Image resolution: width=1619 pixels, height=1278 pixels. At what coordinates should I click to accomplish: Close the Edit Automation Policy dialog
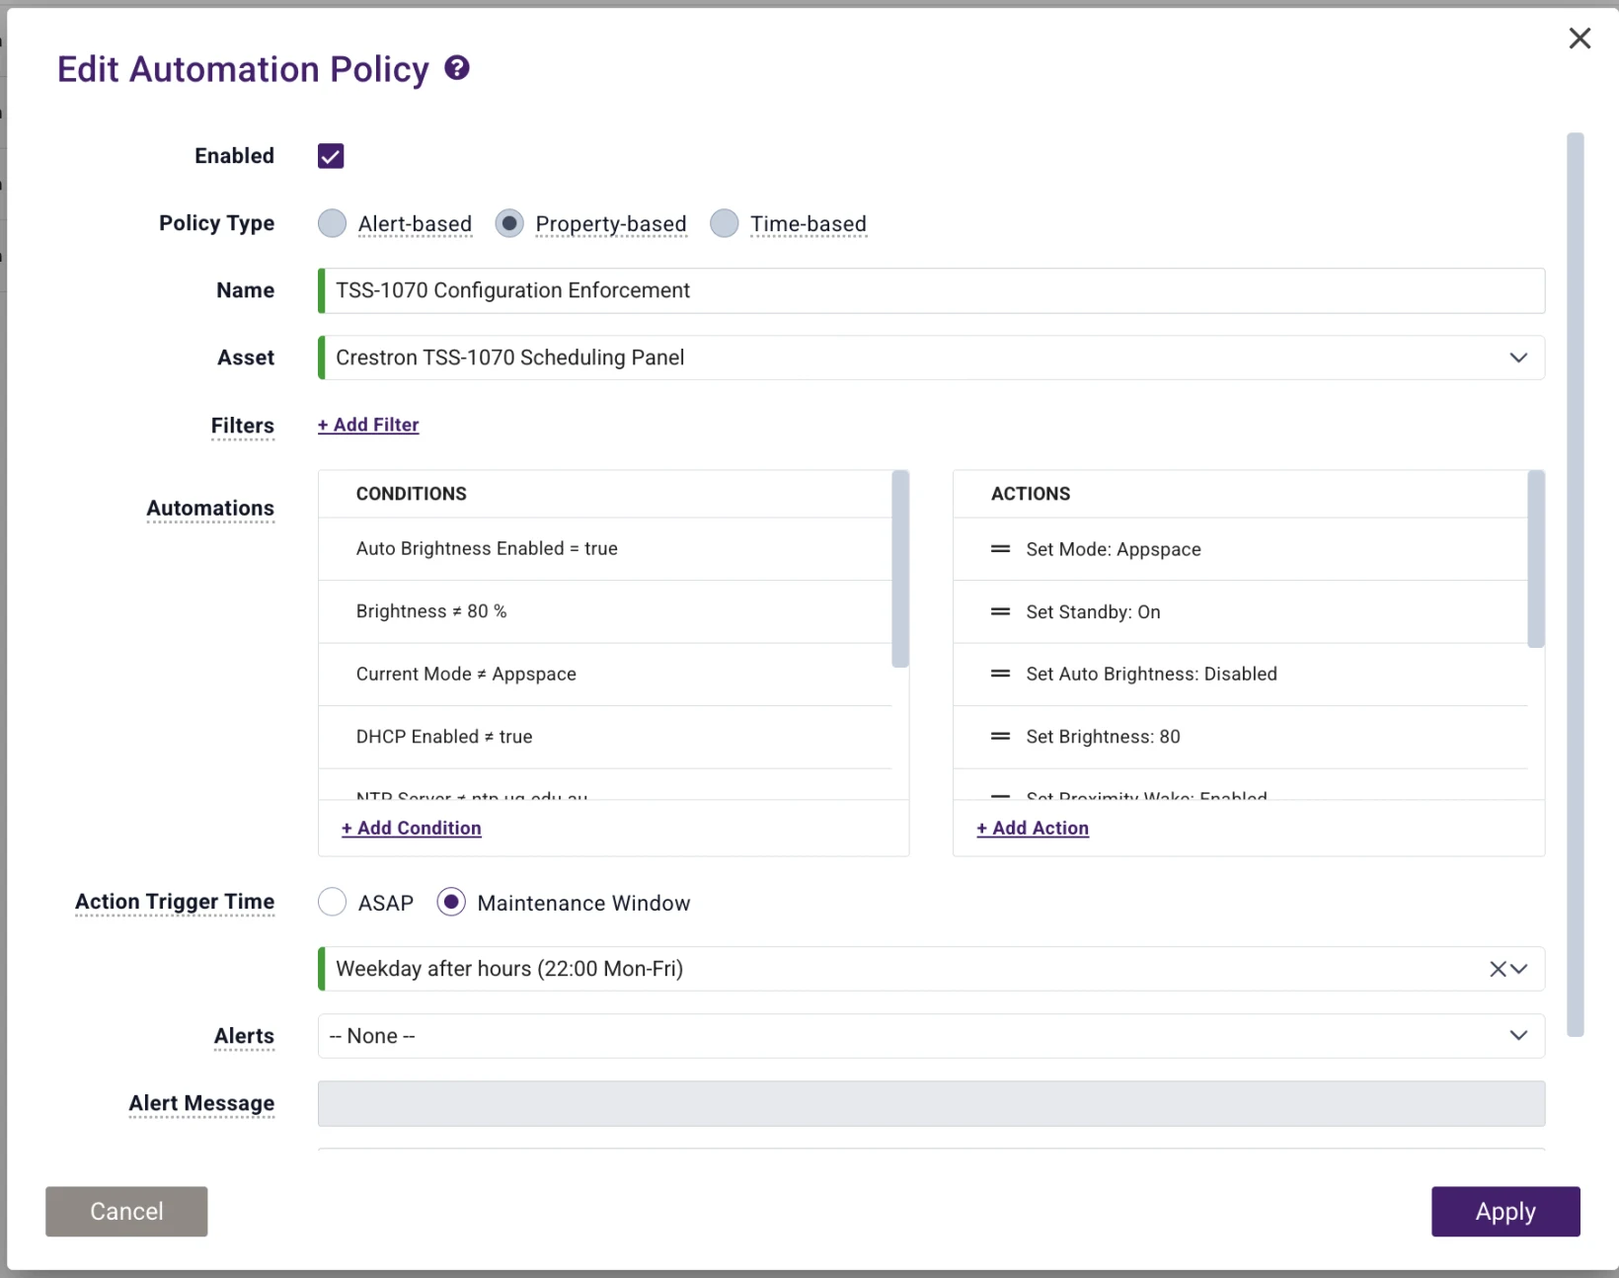click(1580, 38)
